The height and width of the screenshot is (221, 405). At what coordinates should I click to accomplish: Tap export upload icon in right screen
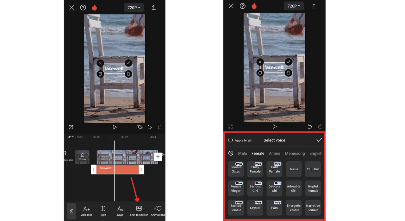(x=314, y=6)
